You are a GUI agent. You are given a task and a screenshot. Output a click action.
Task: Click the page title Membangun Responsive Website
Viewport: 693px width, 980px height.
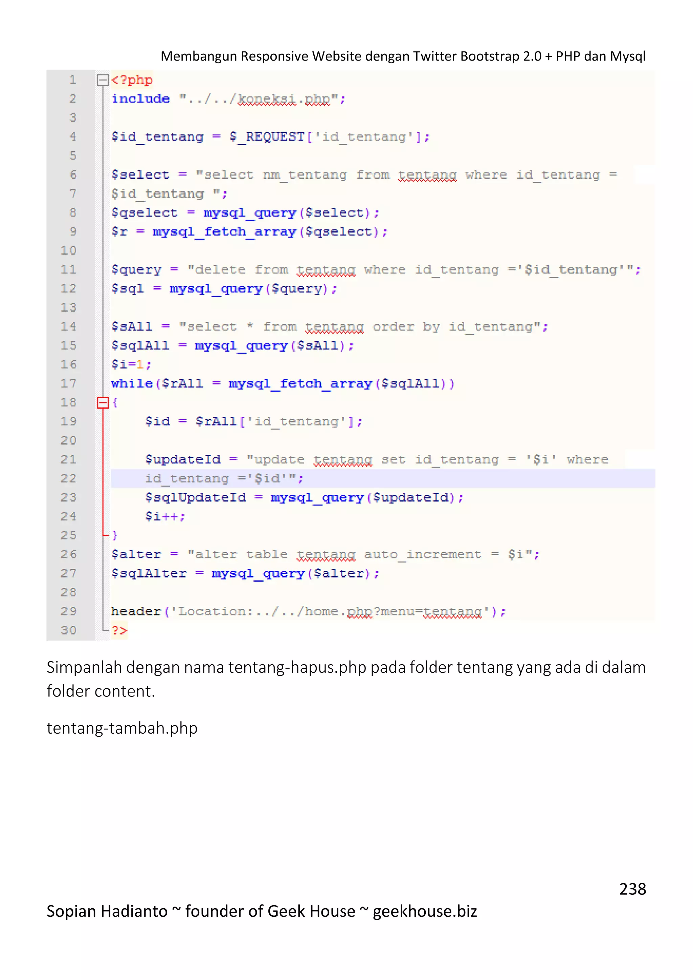(x=403, y=56)
